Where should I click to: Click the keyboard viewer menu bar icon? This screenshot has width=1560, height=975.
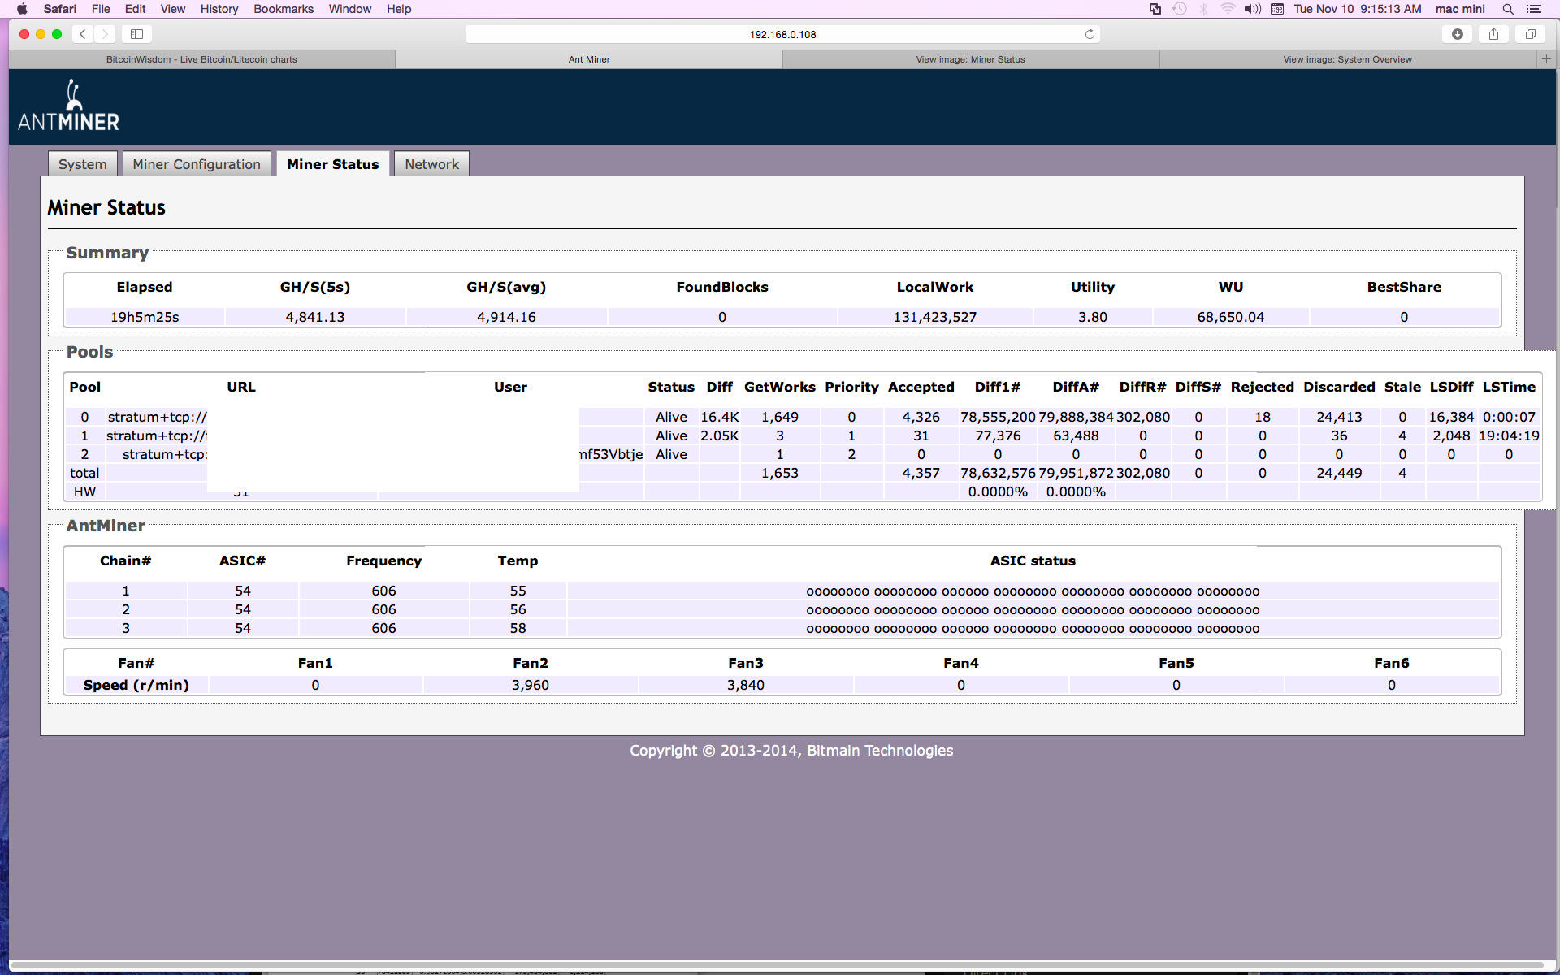pyautogui.click(x=1277, y=9)
